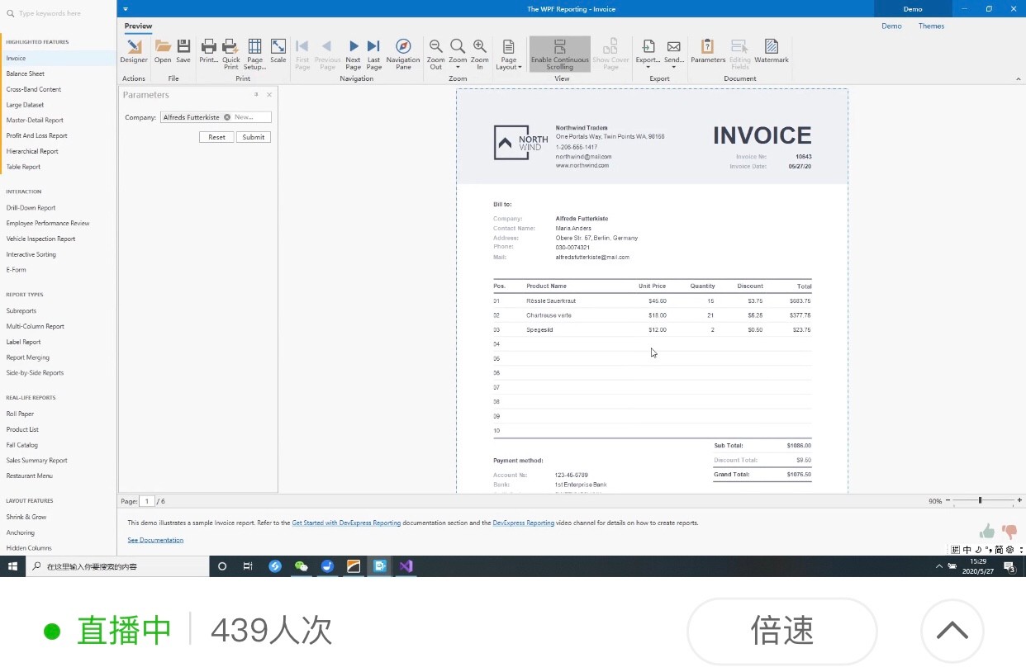Click zoom slider minus button
1026x672 pixels.
pyautogui.click(x=948, y=500)
